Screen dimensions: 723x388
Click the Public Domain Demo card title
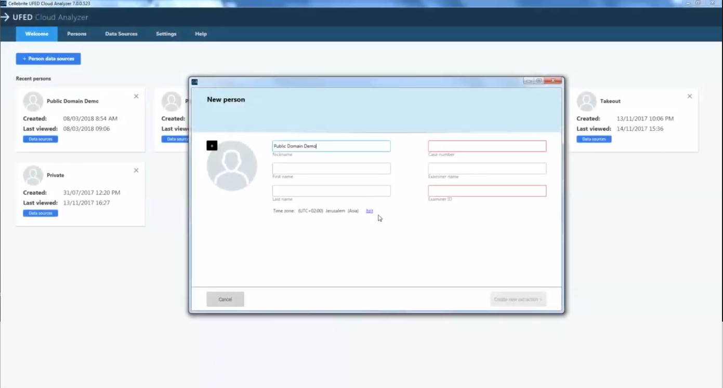pyautogui.click(x=73, y=101)
